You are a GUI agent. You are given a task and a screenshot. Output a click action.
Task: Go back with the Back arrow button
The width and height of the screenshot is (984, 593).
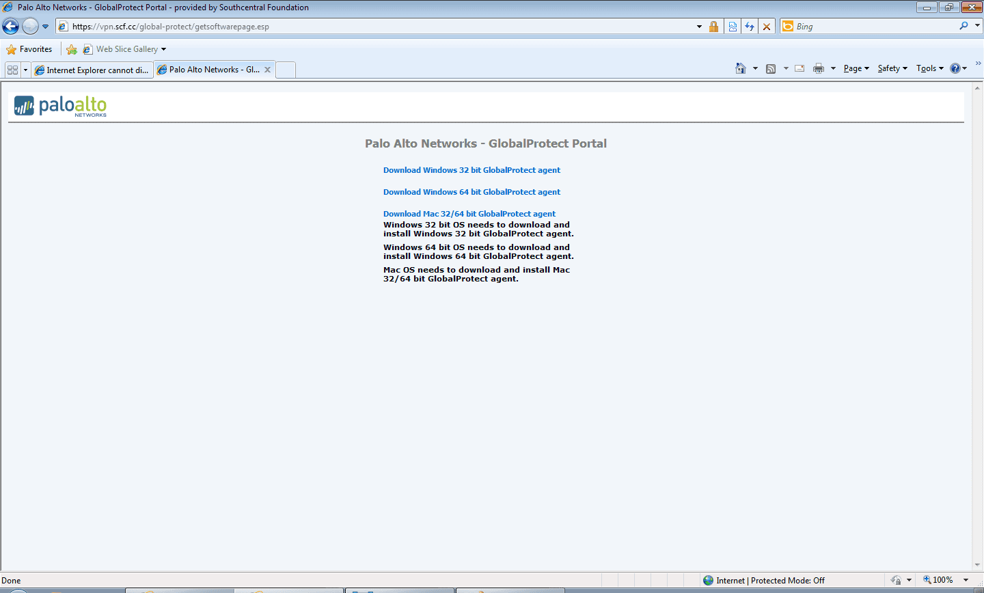coord(10,27)
